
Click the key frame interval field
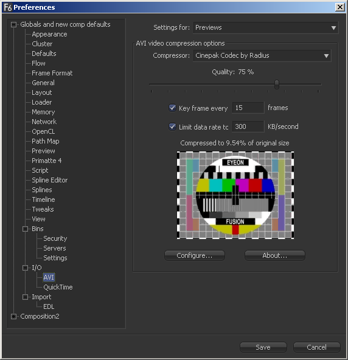tap(248, 108)
